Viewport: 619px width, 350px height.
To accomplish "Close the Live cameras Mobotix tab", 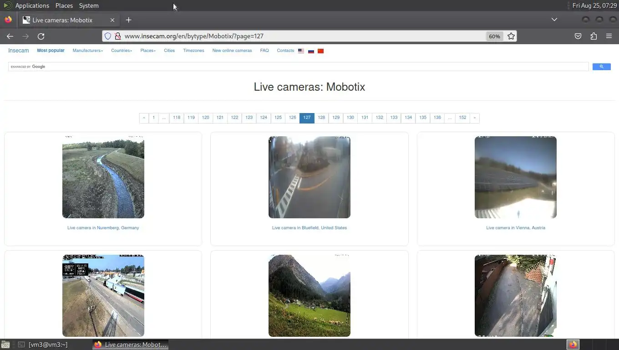I will pos(112,20).
